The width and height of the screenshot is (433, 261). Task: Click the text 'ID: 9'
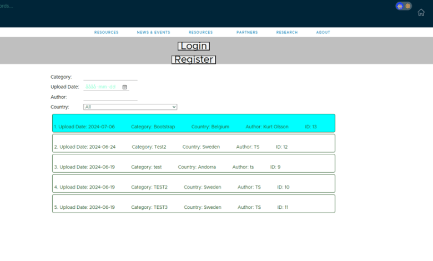point(275,167)
